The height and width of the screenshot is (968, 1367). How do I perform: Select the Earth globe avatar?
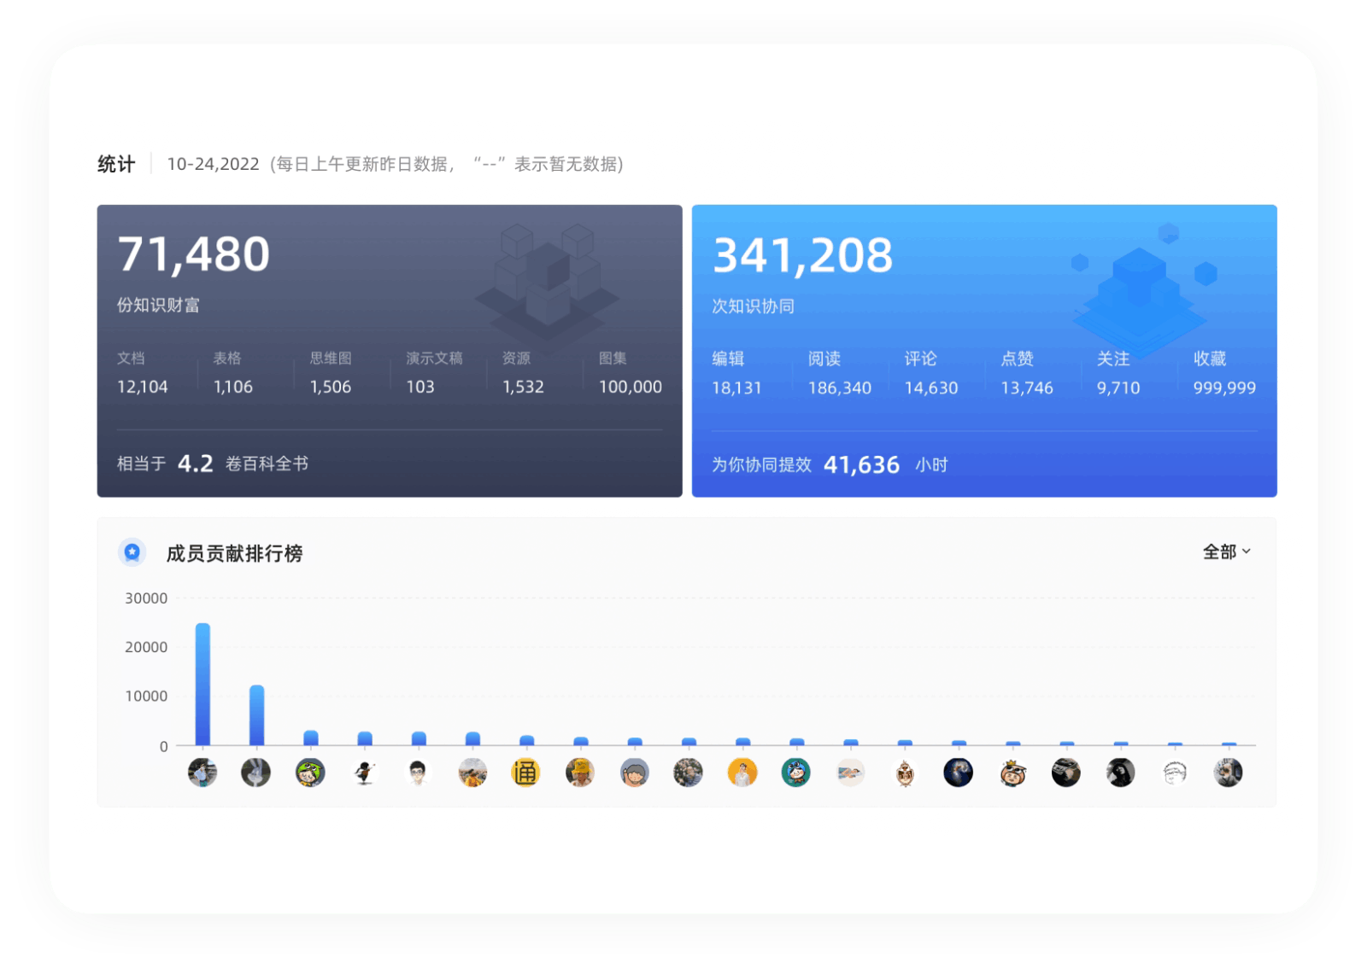click(958, 773)
